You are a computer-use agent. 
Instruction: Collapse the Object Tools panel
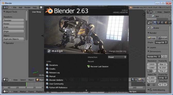click(4, 12)
